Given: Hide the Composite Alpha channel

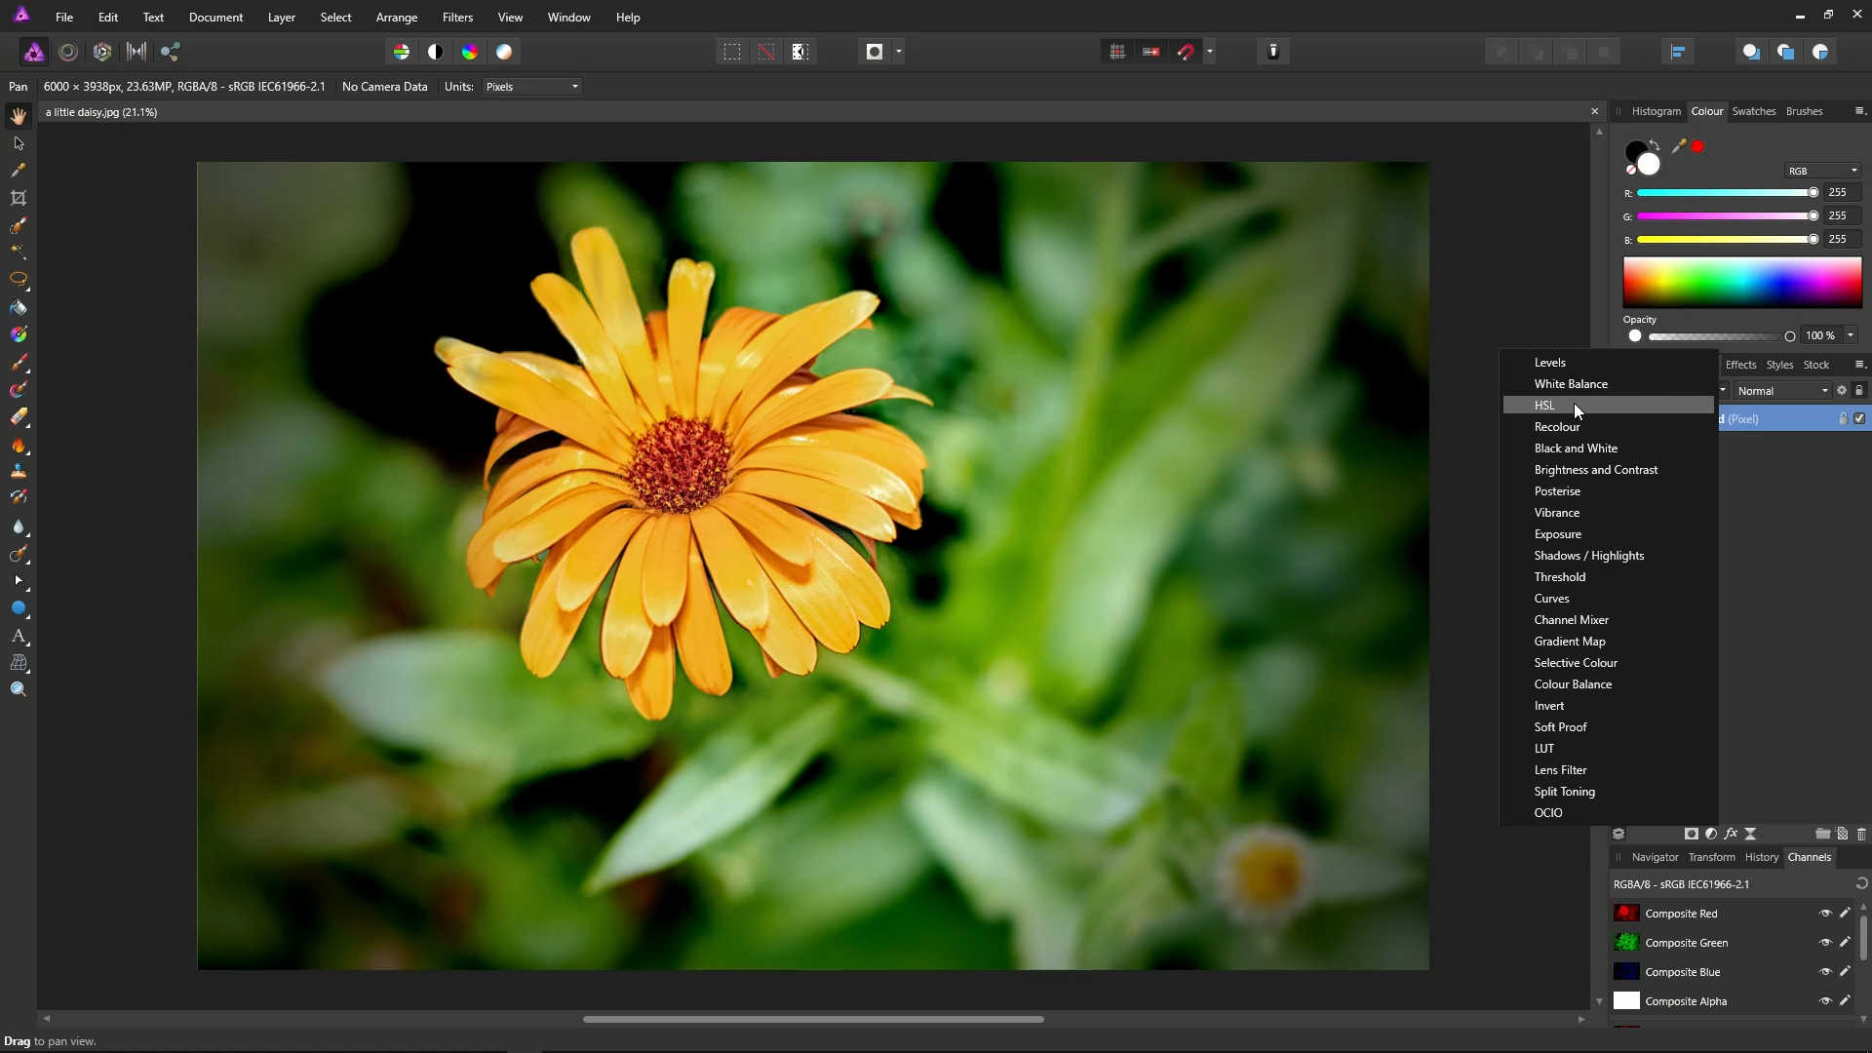Looking at the screenshot, I should [1825, 1001].
